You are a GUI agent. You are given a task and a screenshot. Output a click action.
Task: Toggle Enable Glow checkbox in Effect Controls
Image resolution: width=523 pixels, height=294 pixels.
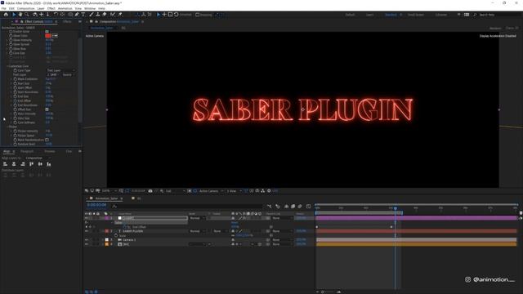47,31
